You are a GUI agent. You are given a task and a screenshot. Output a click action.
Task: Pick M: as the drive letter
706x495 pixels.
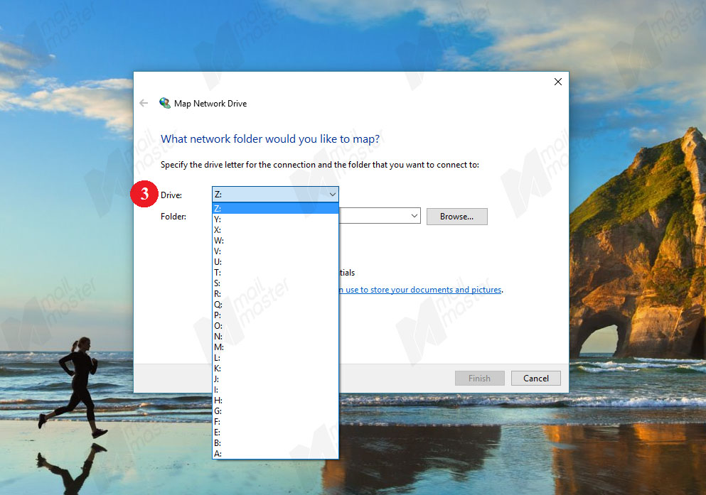tap(275, 347)
